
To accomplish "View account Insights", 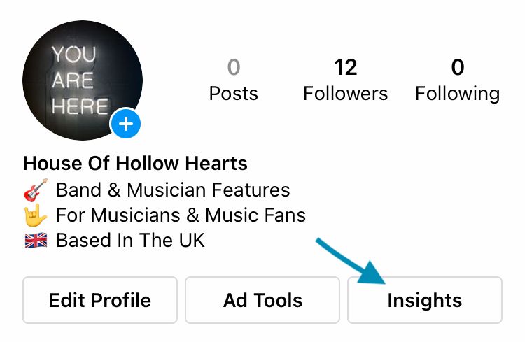I will pos(425,300).
